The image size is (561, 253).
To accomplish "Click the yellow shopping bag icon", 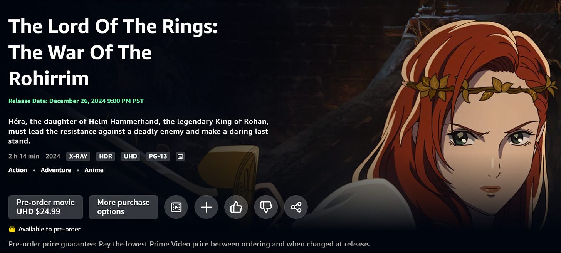I will coord(12,229).
